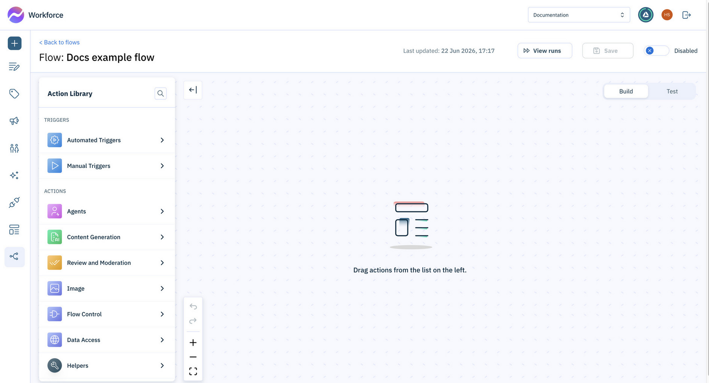This screenshot has width=709, height=383.
Task: Expand Automated Triggers chevron
Action: coord(162,140)
